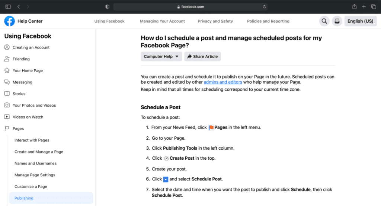The height and width of the screenshot is (206, 381).
Task: Open the Using Facebook menu
Action: tap(109, 21)
